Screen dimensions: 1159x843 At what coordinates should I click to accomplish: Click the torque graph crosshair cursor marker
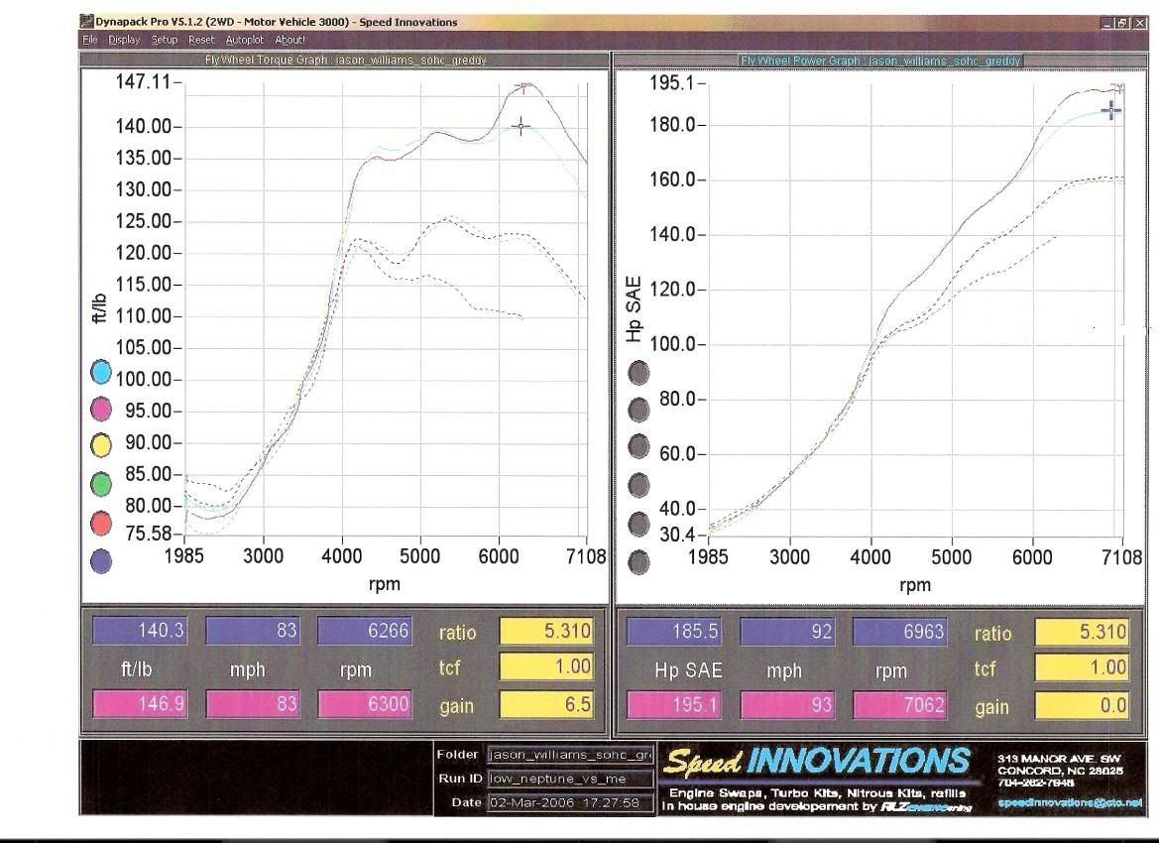[x=522, y=126]
